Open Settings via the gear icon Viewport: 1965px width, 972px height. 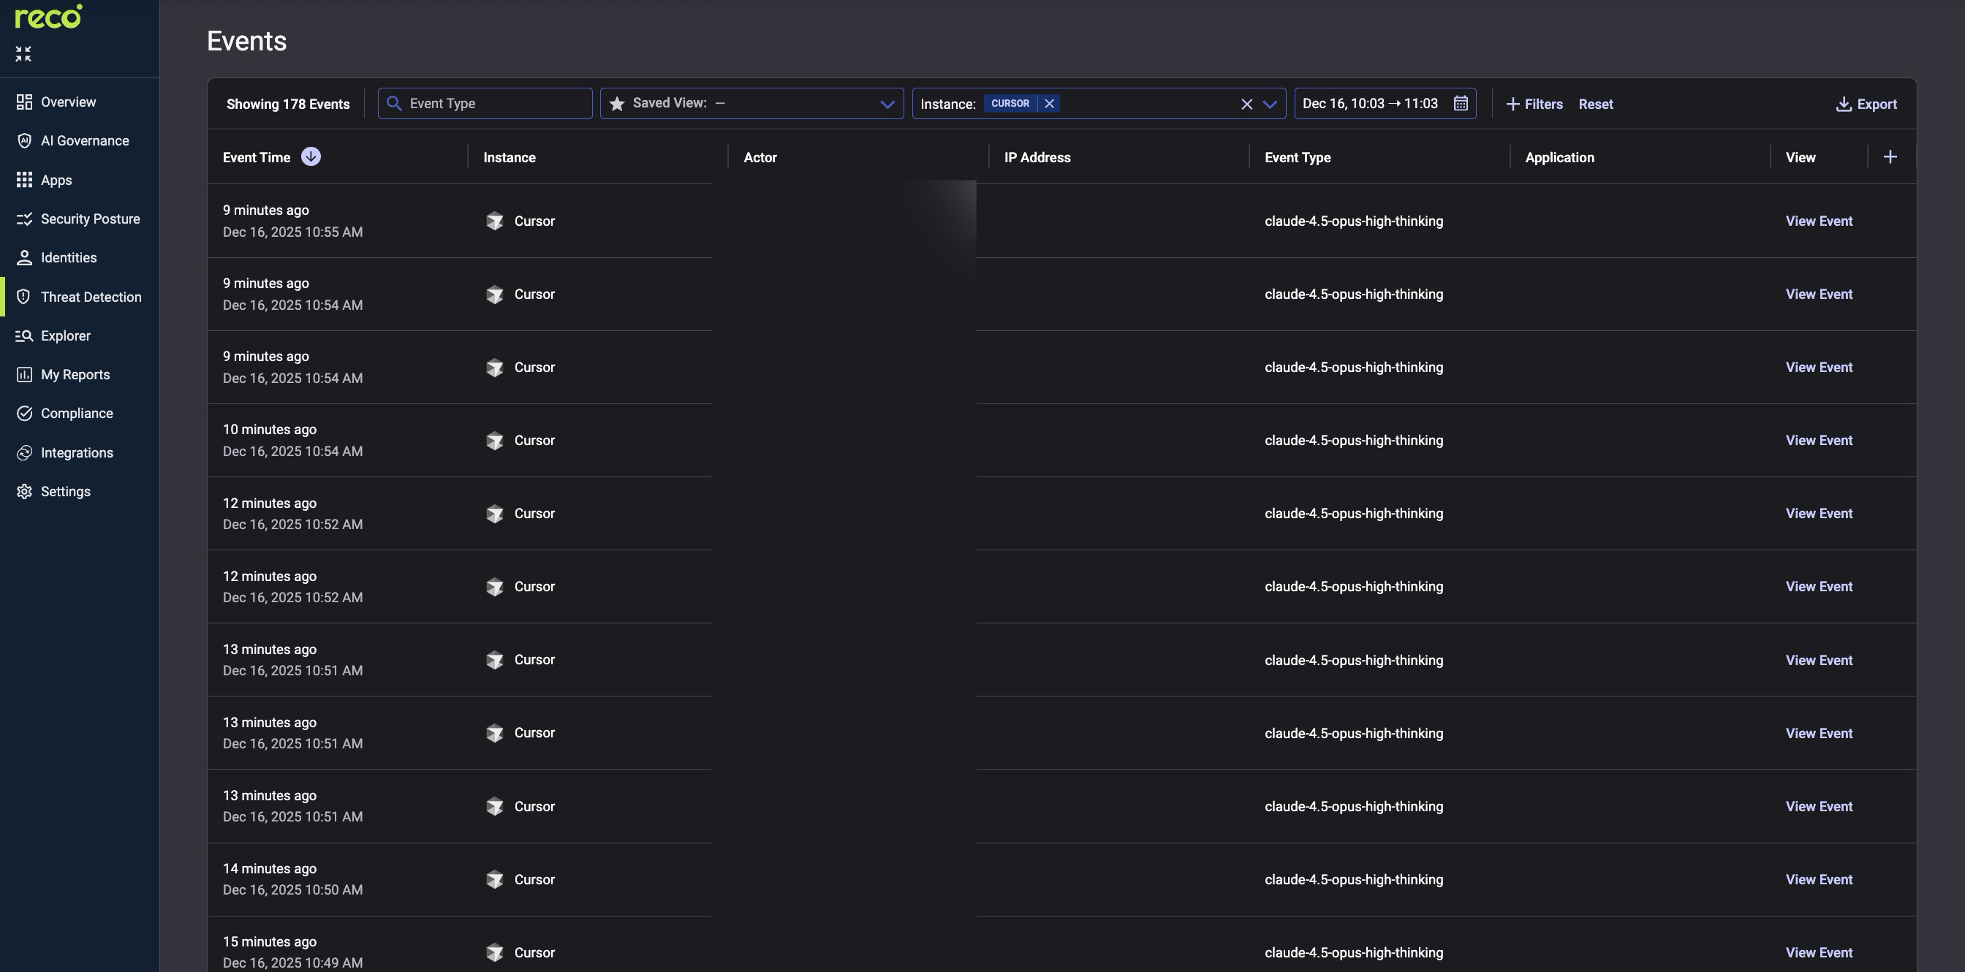66,491
